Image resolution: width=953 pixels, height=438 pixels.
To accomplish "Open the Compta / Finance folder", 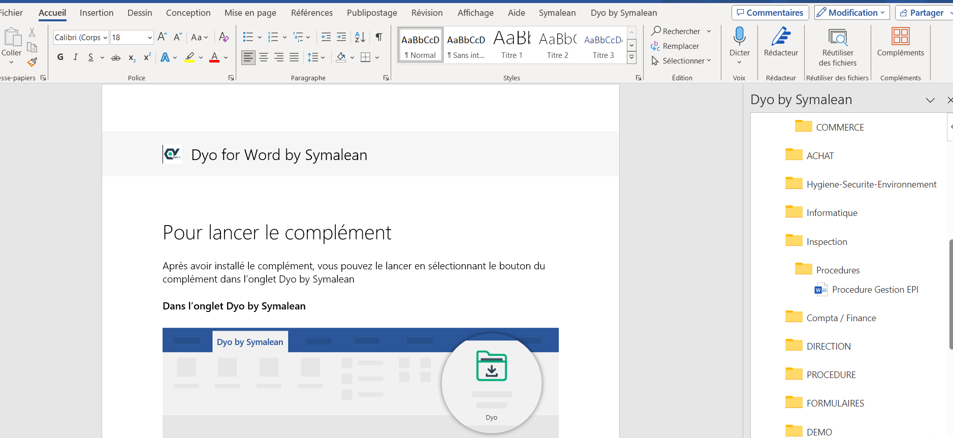I will tap(831, 318).
